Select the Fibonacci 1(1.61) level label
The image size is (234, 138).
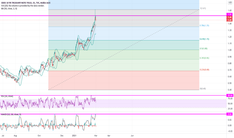[203, 8]
